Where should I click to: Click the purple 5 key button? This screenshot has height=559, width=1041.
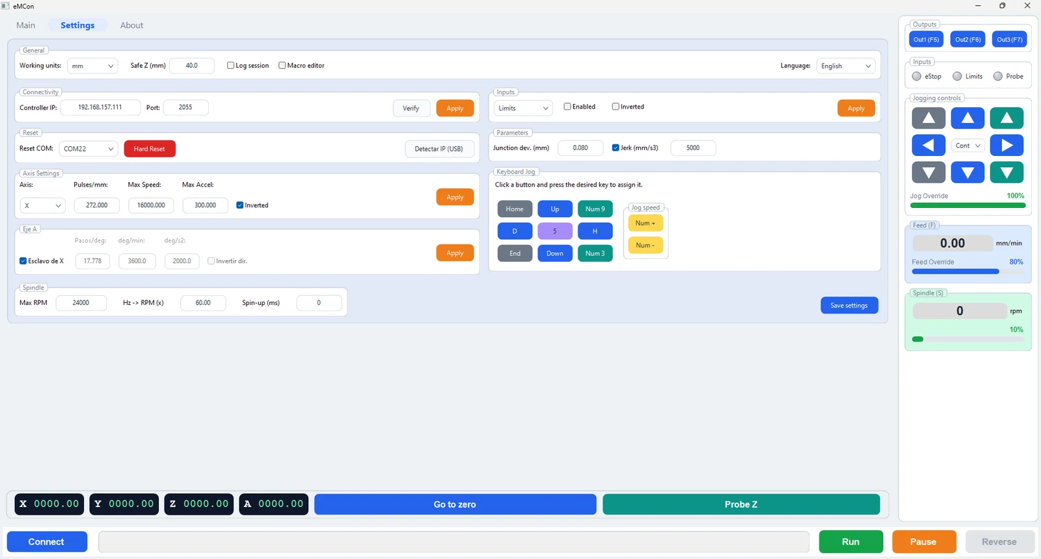(x=555, y=231)
